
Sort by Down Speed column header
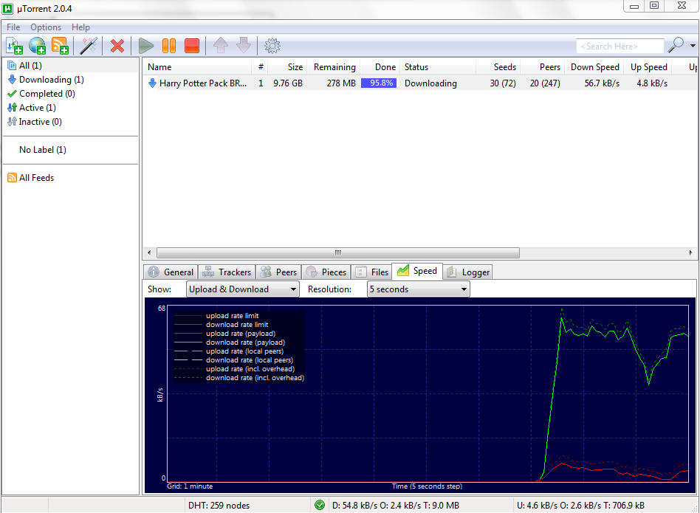[594, 67]
